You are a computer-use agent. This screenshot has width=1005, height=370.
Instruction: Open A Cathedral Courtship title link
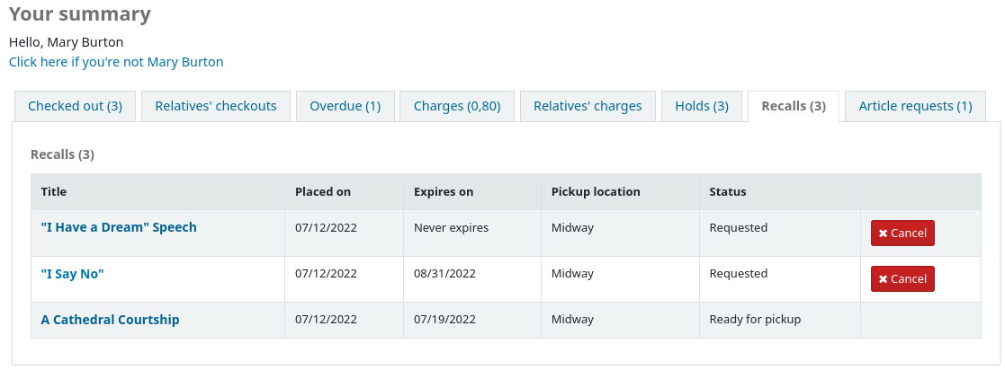[111, 320]
